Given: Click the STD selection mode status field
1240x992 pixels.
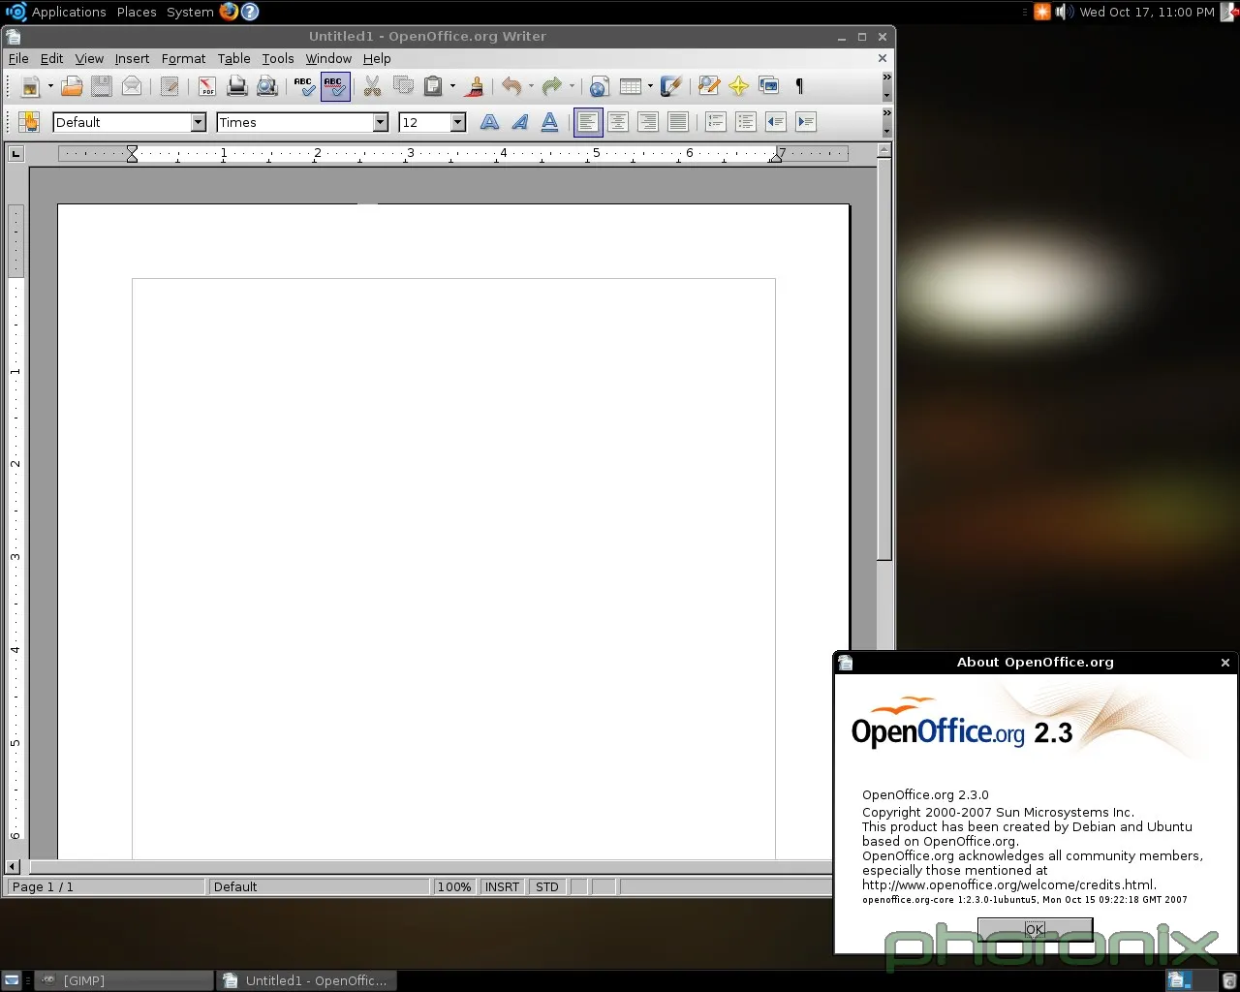Looking at the screenshot, I should (x=547, y=886).
